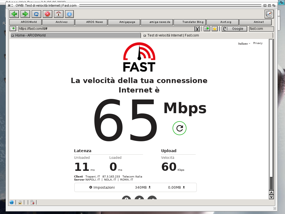Open the Amigapage bookmark
285x214 pixels.
click(124, 22)
